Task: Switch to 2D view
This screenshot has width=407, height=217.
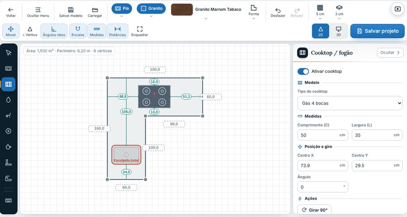Action: [x=321, y=31]
